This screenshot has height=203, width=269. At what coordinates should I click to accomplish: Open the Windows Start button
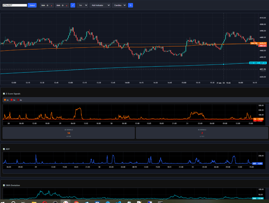coord(2,202)
